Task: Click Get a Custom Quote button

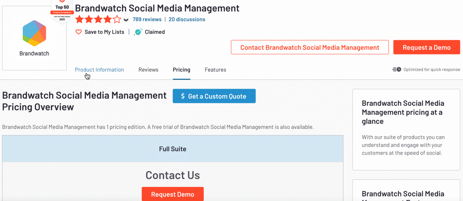Action: pos(214,96)
